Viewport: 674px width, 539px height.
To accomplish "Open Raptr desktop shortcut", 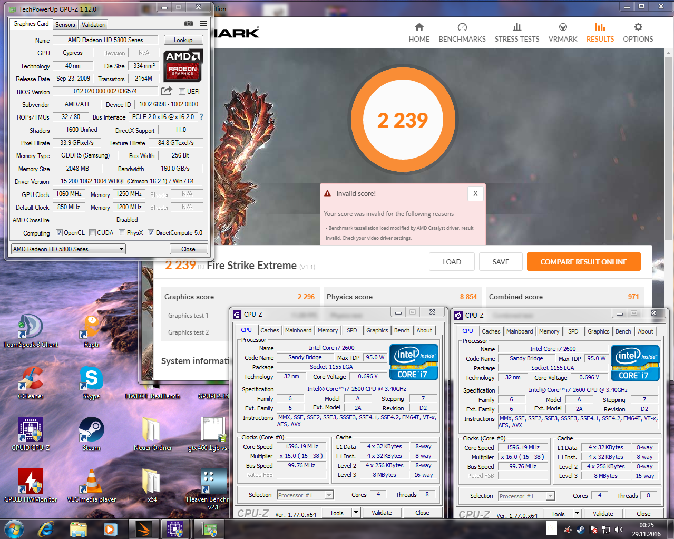I will tap(91, 331).
